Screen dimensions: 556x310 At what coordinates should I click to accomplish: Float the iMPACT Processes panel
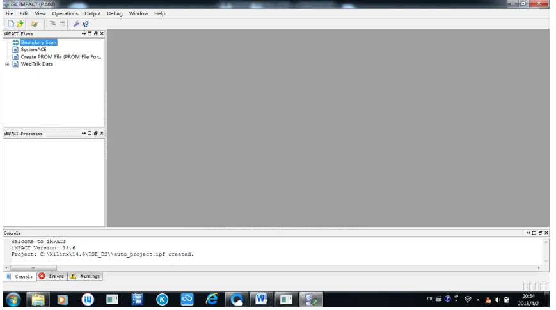click(x=96, y=133)
